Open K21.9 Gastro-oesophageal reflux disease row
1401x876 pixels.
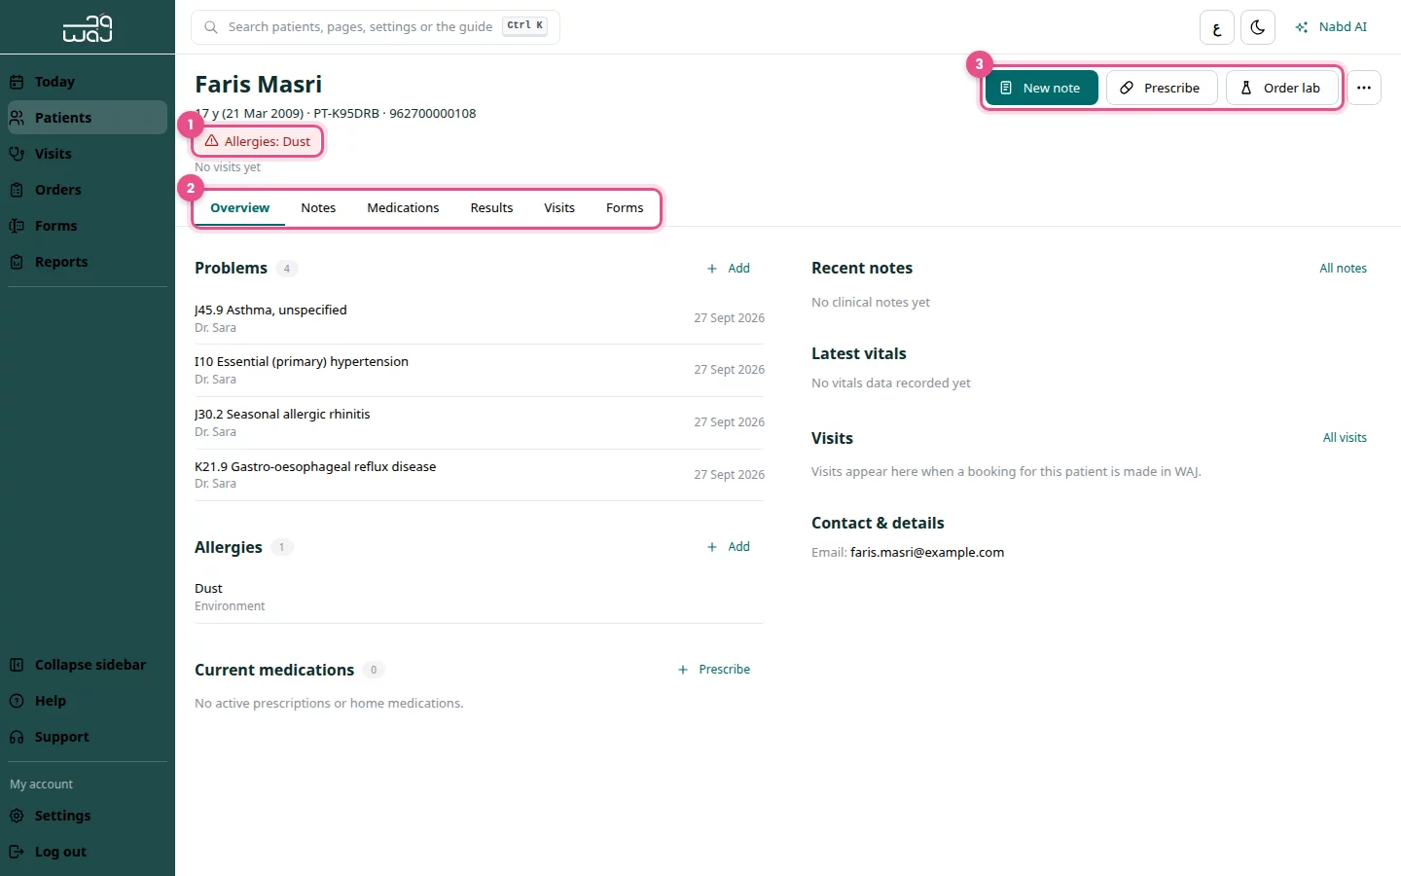click(x=480, y=475)
